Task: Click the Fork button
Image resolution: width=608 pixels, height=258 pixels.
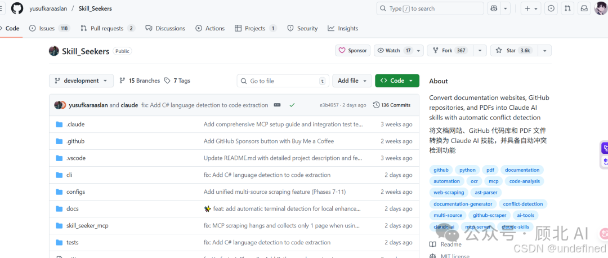Action: pyautogui.click(x=450, y=51)
